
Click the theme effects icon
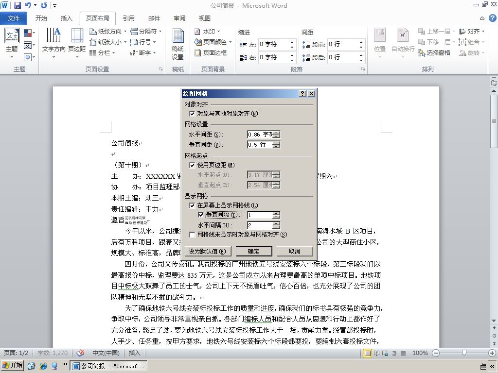pos(28,57)
